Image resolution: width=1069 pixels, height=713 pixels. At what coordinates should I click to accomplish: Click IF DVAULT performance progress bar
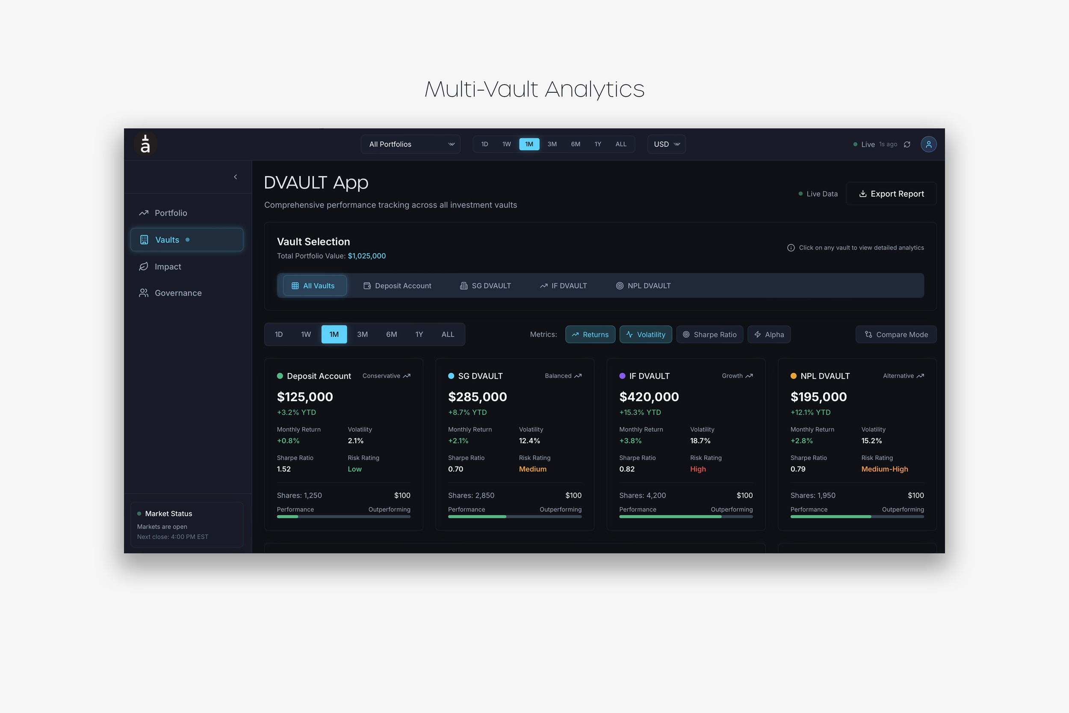pos(685,516)
